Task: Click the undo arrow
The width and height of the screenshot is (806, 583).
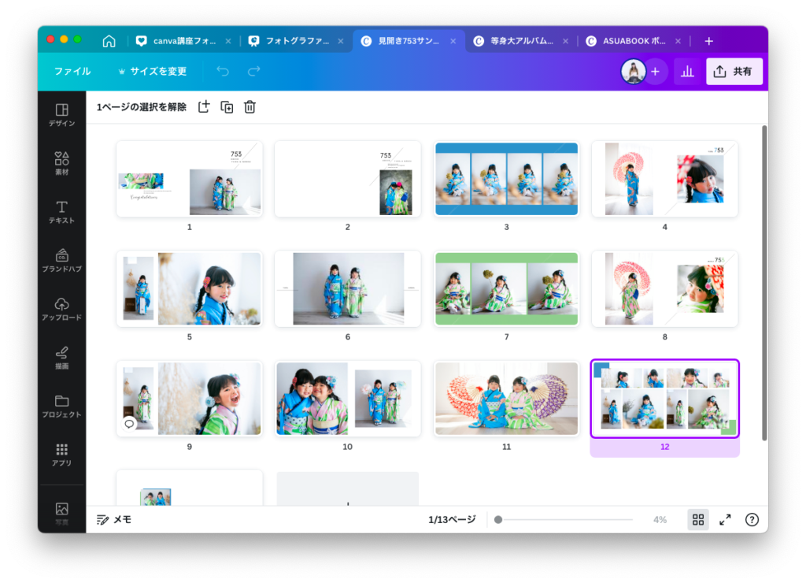Action: point(223,71)
